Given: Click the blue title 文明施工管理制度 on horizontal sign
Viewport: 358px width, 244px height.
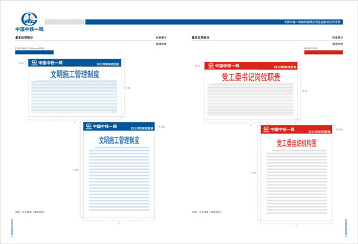Looking at the screenshot, I should pos(75,74).
